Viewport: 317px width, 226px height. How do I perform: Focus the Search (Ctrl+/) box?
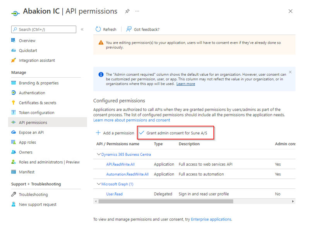tap(44, 29)
